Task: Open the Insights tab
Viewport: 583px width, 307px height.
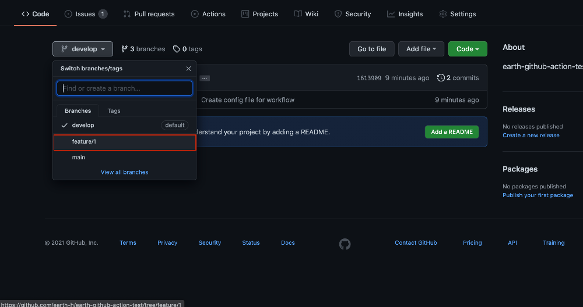Action: tap(405, 14)
